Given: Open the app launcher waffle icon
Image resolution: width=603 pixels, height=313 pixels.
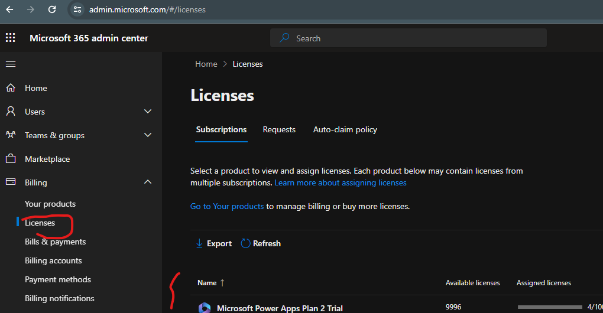Looking at the screenshot, I should tap(11, 38).
